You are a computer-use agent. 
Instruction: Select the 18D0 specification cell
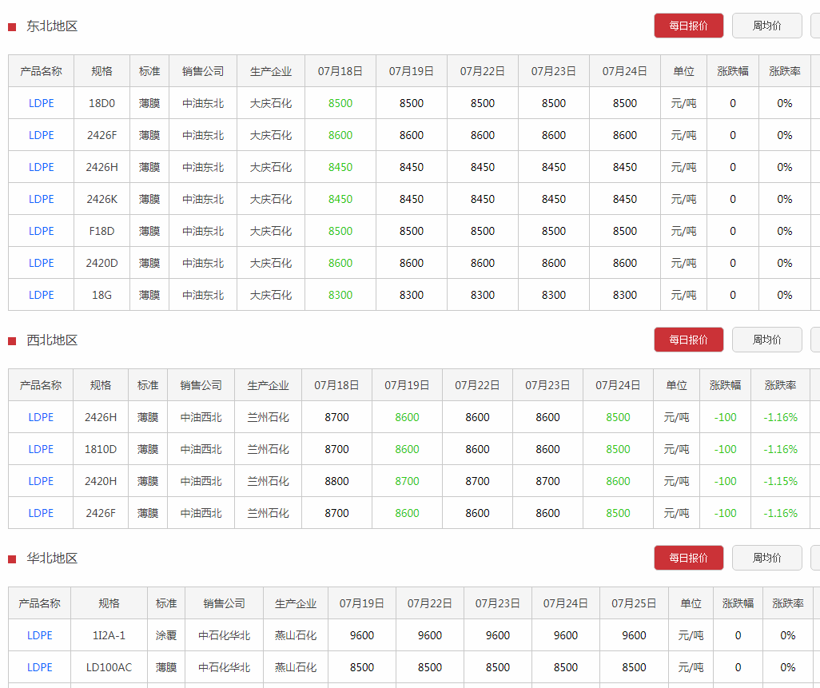tap(102, 103)
